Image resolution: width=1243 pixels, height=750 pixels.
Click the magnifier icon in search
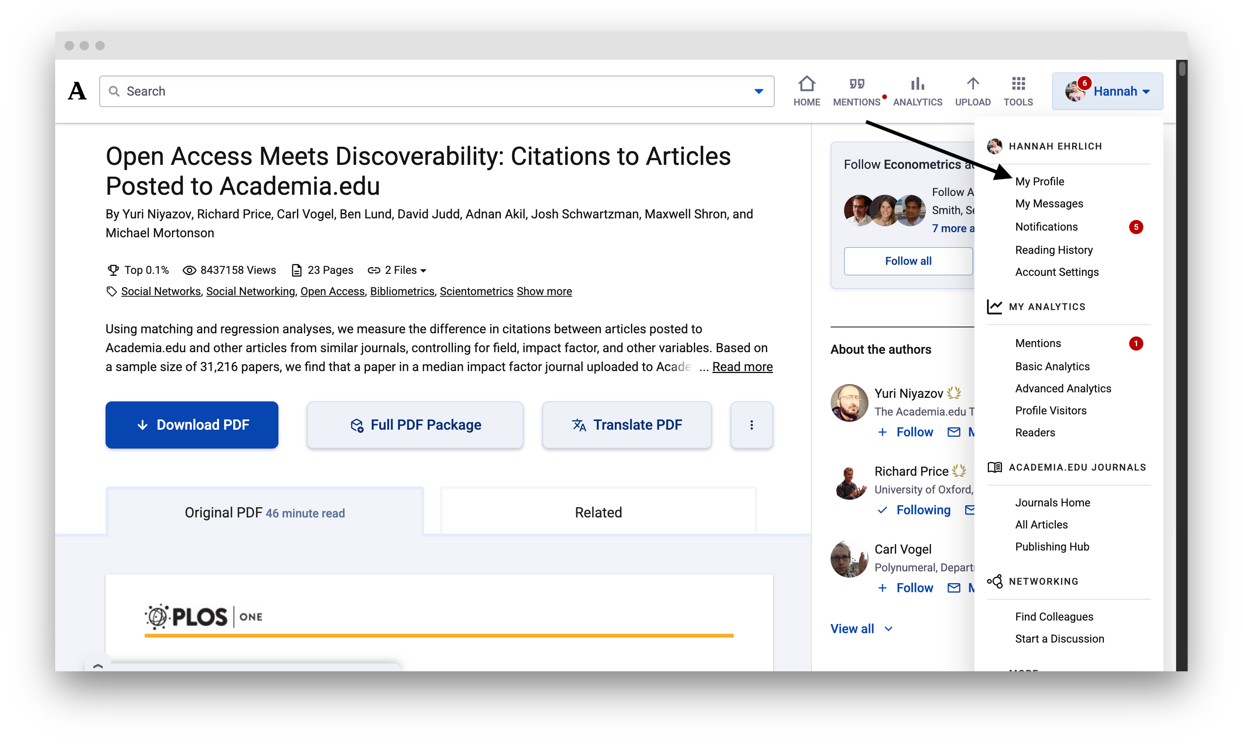click(x=115, y=91)
